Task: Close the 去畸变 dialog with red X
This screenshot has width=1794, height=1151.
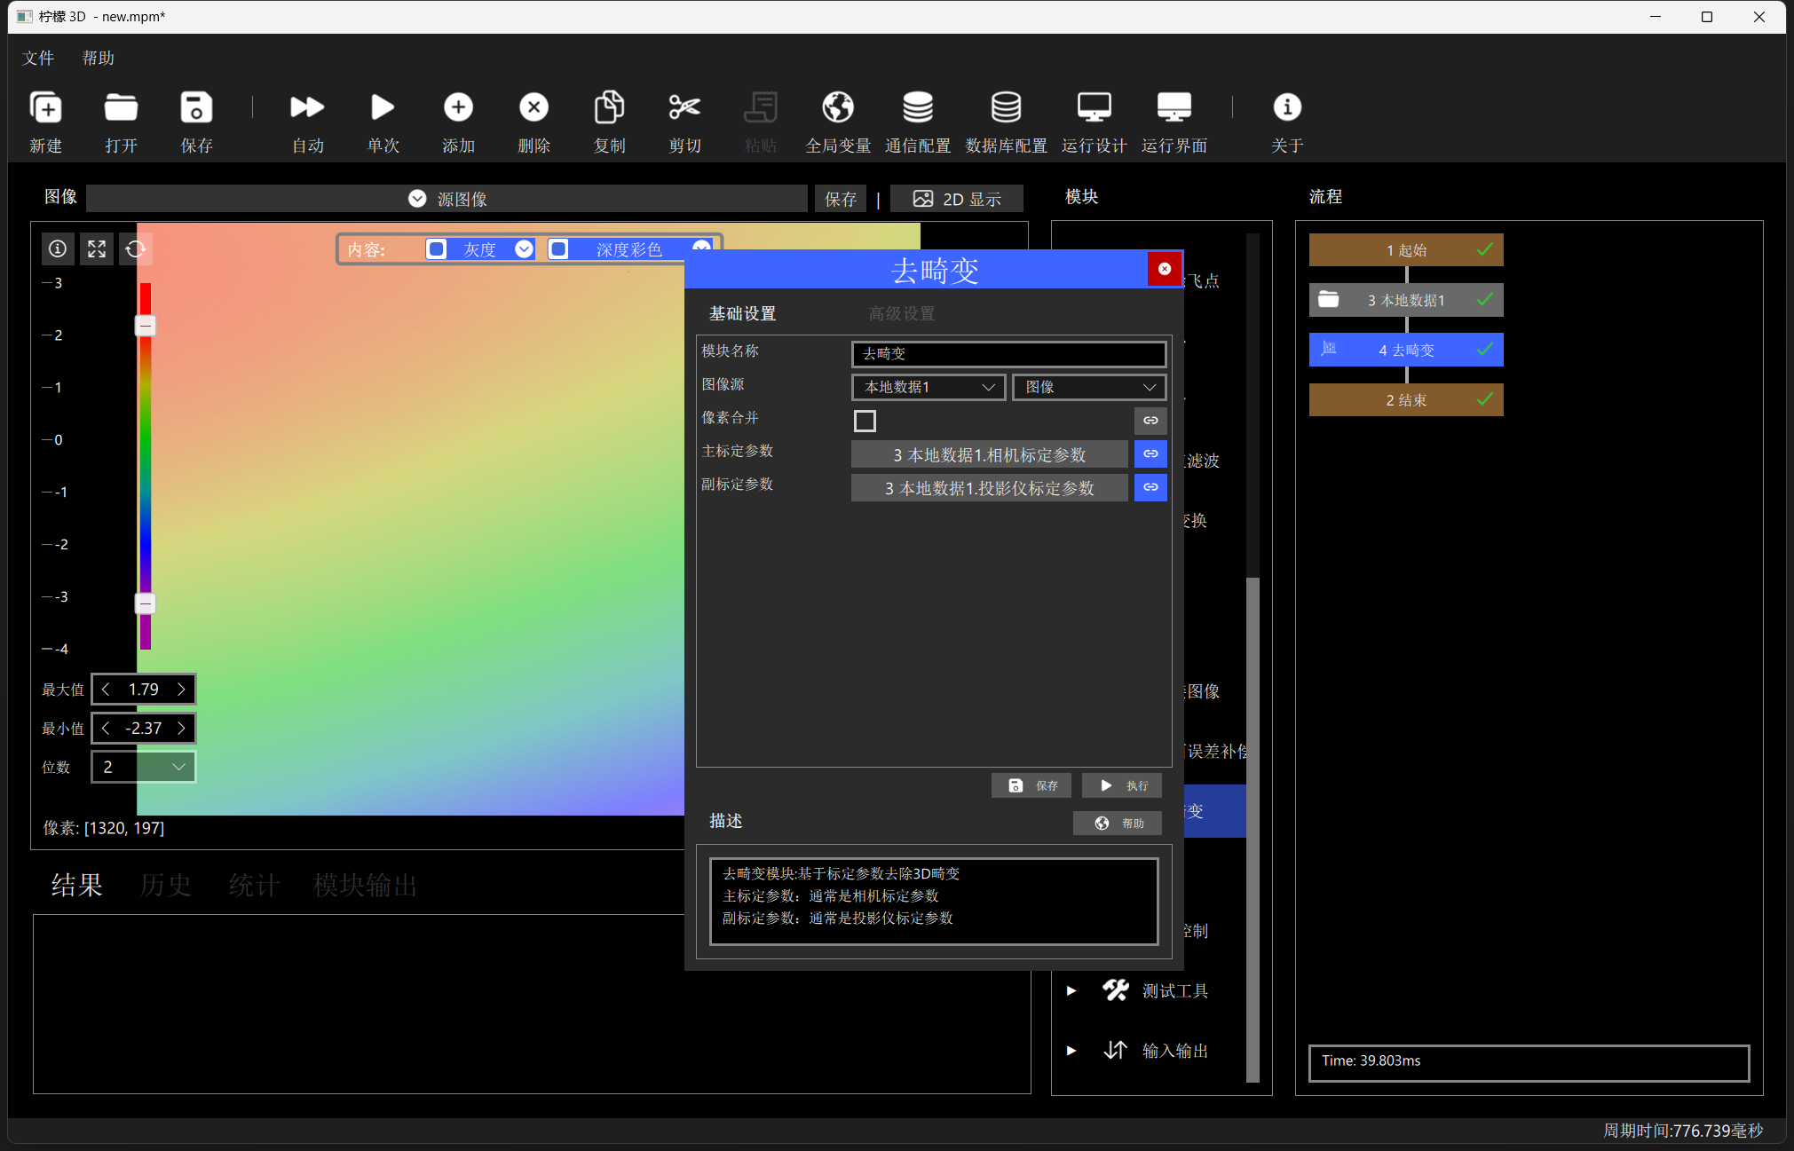Action: click(1165, 269)
